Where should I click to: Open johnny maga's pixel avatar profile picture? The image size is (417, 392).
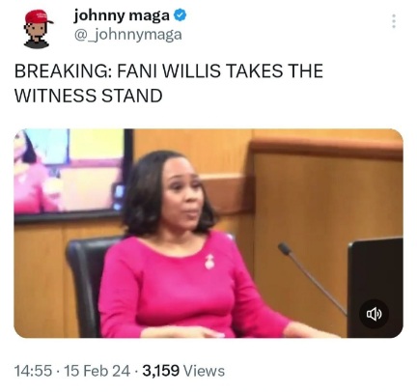point(38,29)
